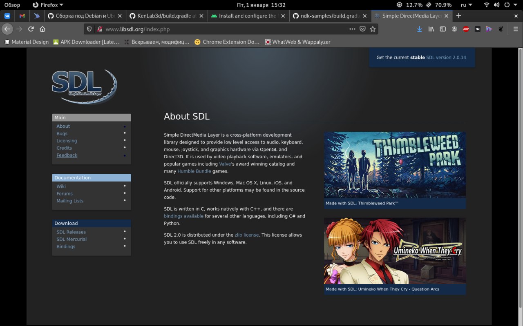Open the Firefox application menu in top bar

point(48,5)
